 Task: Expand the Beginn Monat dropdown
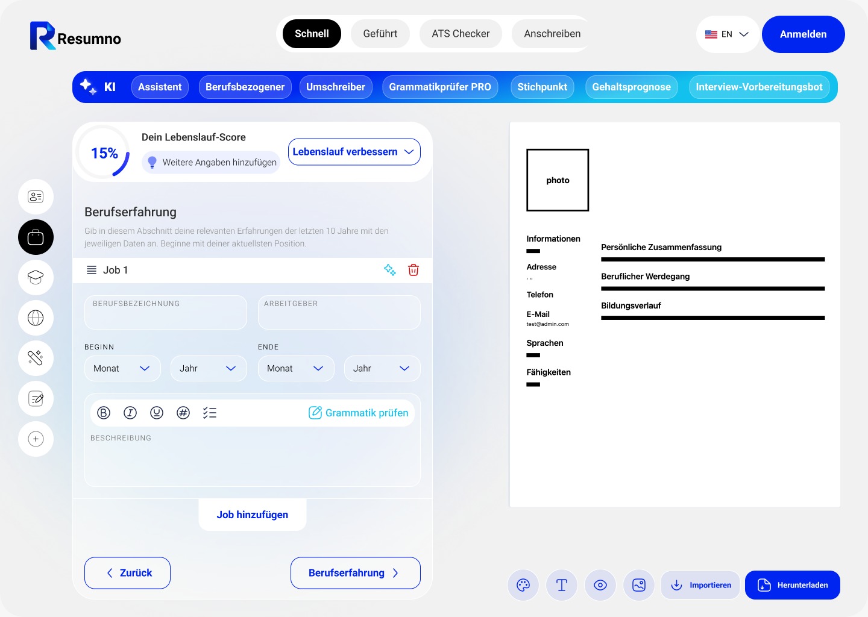[122, 369]
